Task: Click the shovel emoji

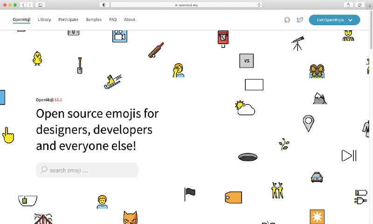Action: (80, 66)
